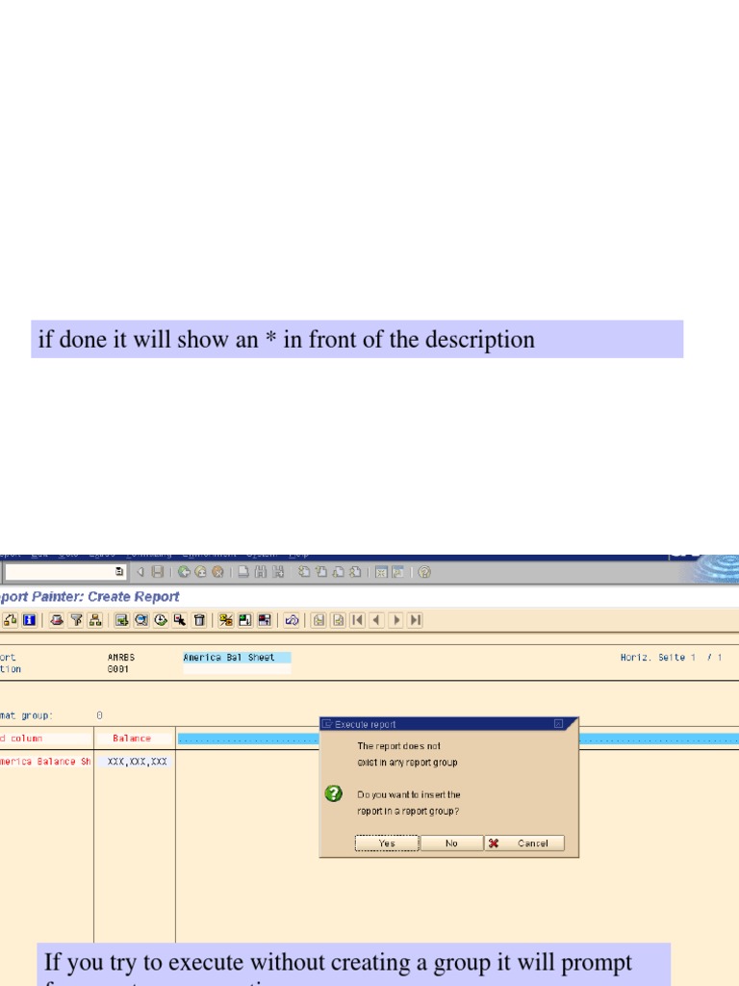Select the Balance column header

(133, 739)
